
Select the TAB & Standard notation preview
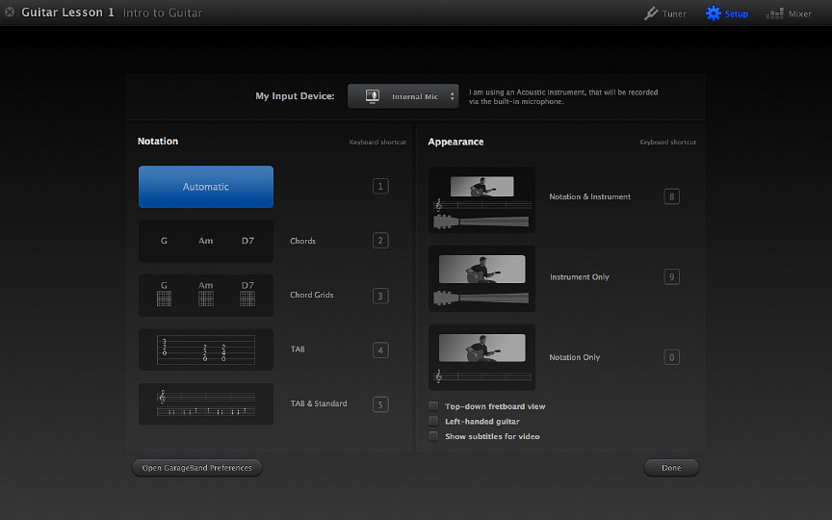pyautogui.click(x=206, y=404)
